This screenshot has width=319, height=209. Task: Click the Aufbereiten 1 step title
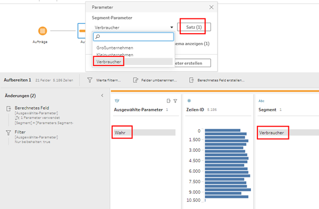17,80
